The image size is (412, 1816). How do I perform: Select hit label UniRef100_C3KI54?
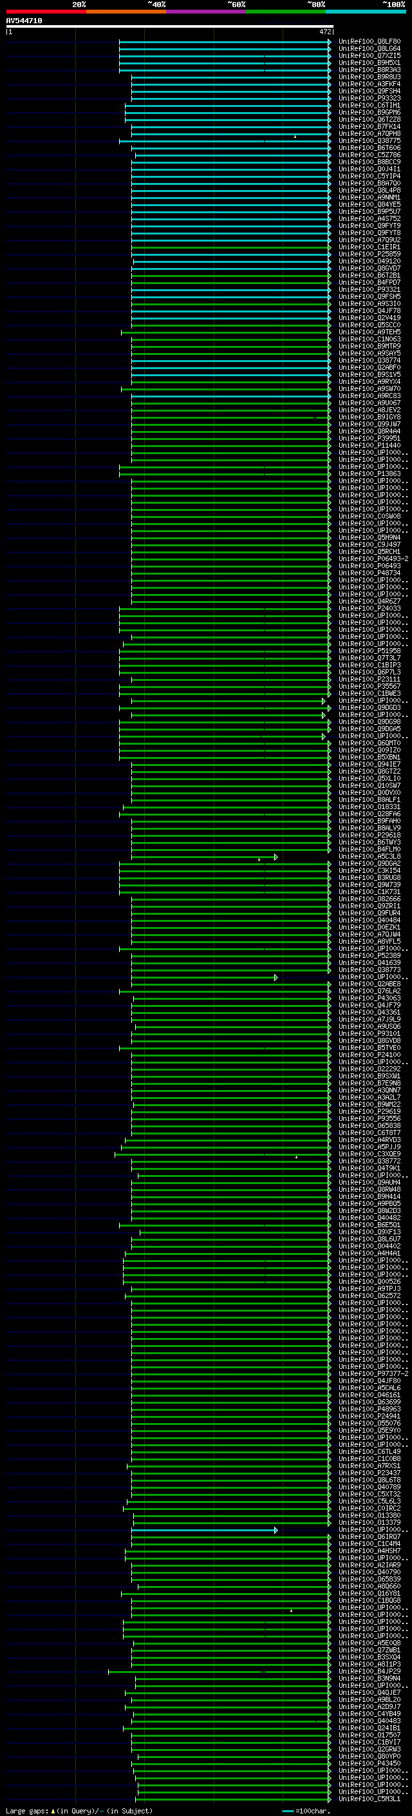click(x=370, y=870)
